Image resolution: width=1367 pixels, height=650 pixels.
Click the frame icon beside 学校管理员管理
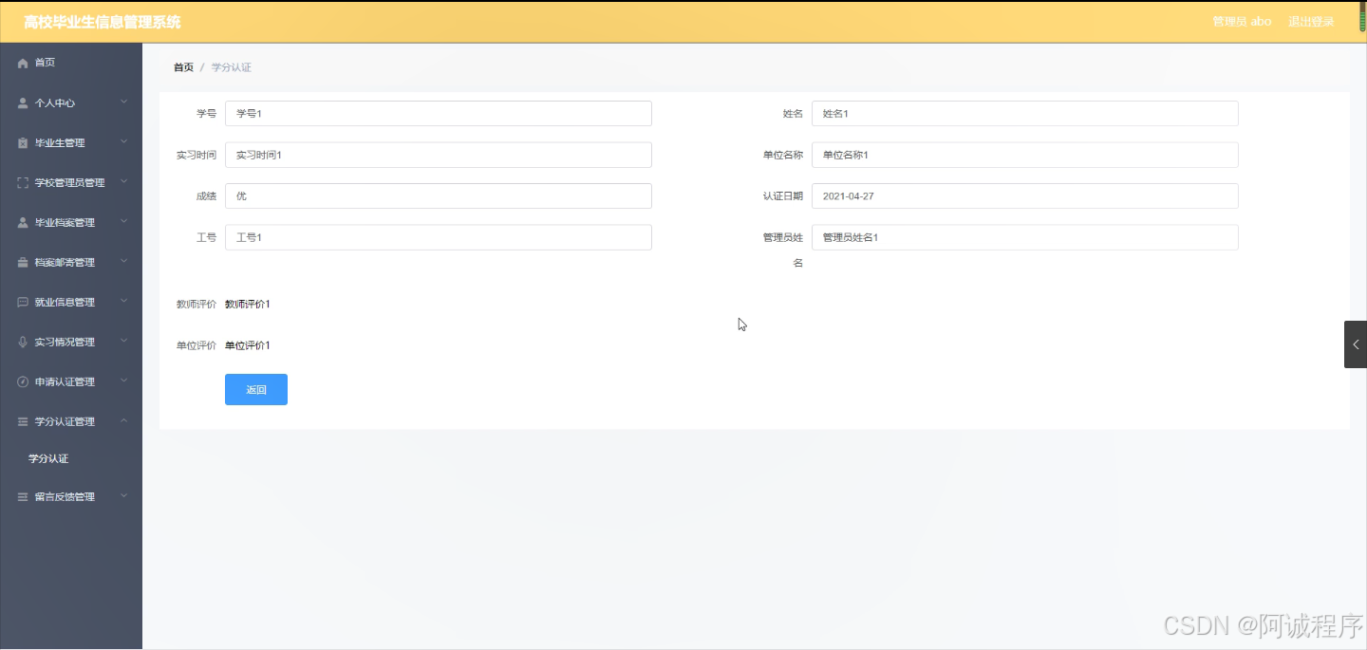tap(23, 182)
